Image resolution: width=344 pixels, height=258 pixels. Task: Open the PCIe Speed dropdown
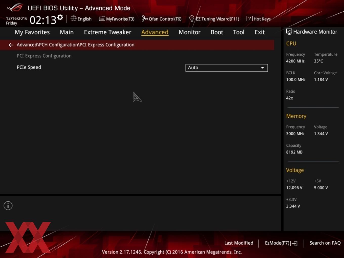point(227,68)
